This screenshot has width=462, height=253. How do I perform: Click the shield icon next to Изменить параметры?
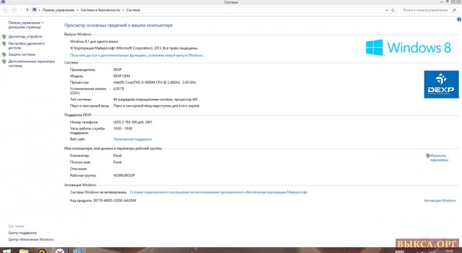point(428,155)
